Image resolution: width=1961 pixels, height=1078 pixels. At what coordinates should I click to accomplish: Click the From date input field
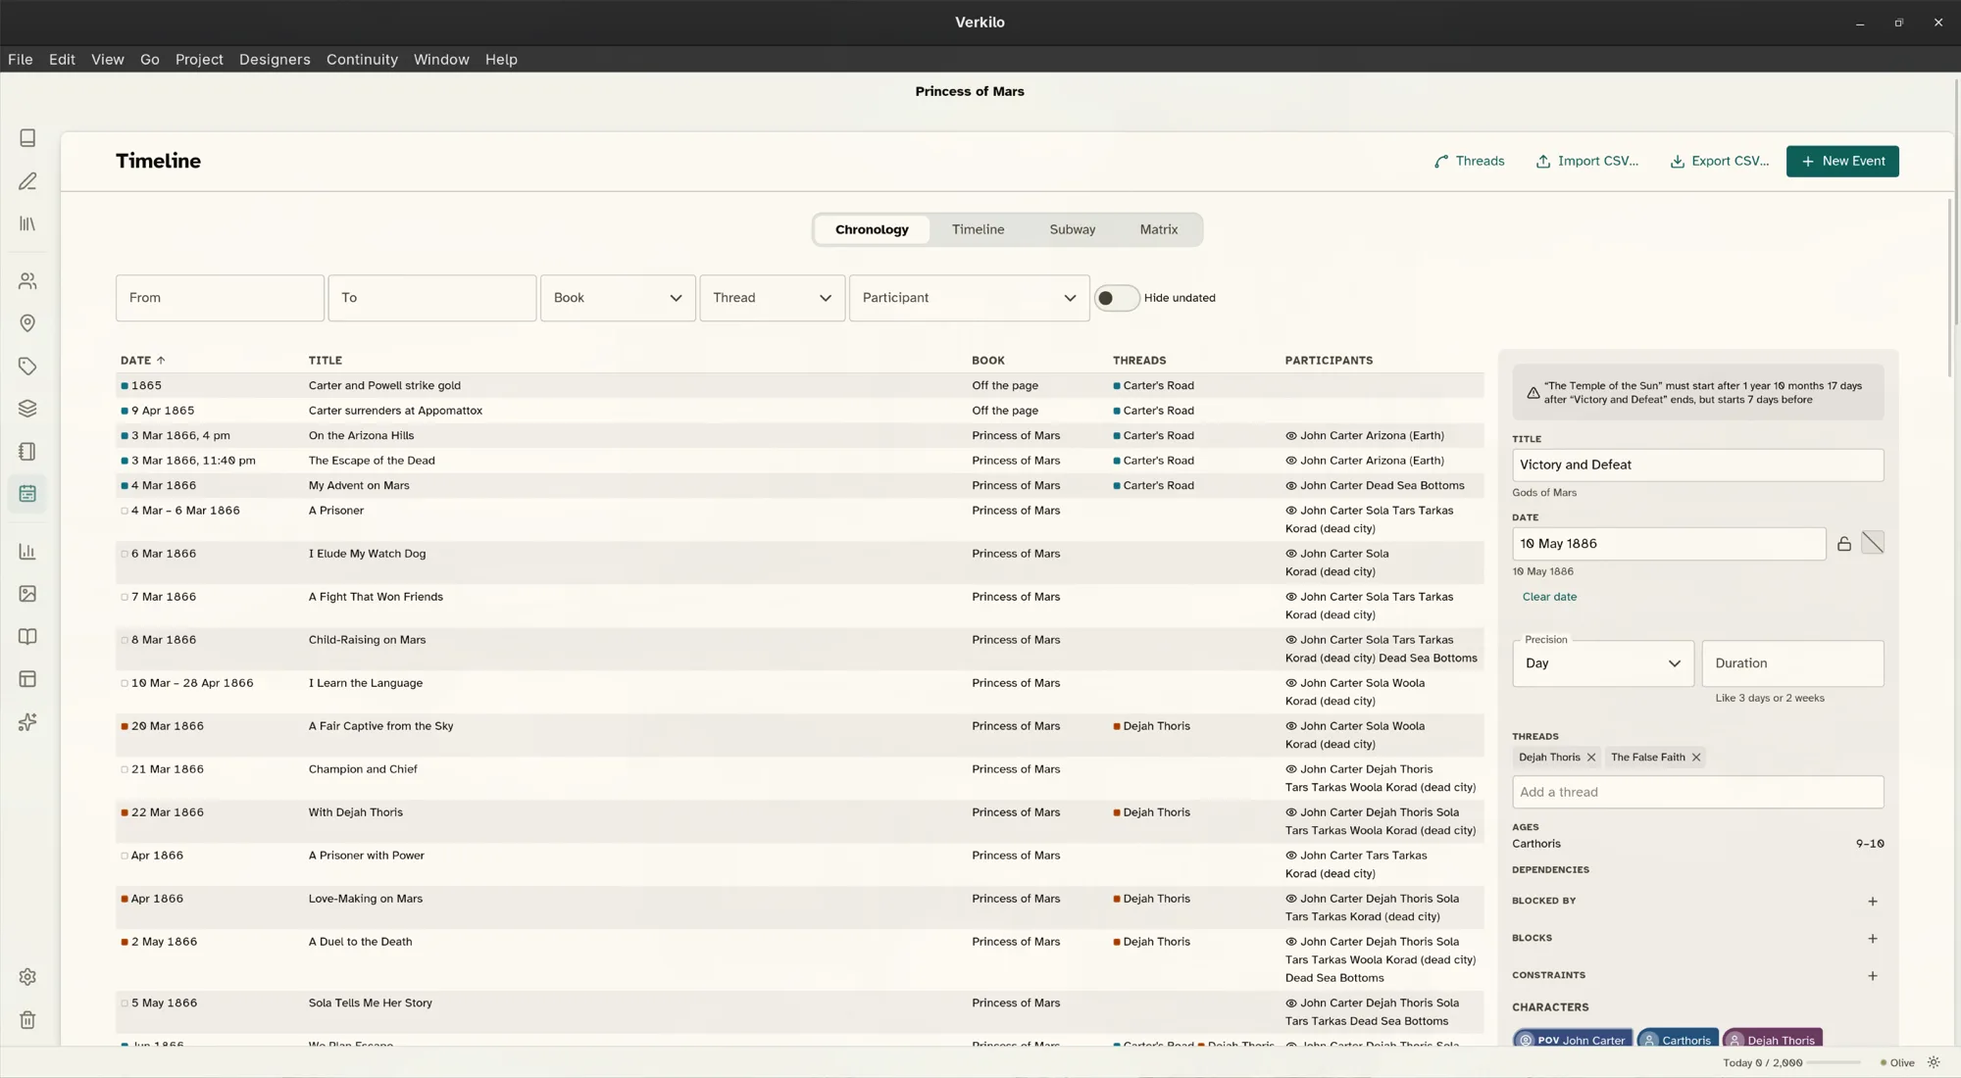pyautogui.click(x=220, y=298)
